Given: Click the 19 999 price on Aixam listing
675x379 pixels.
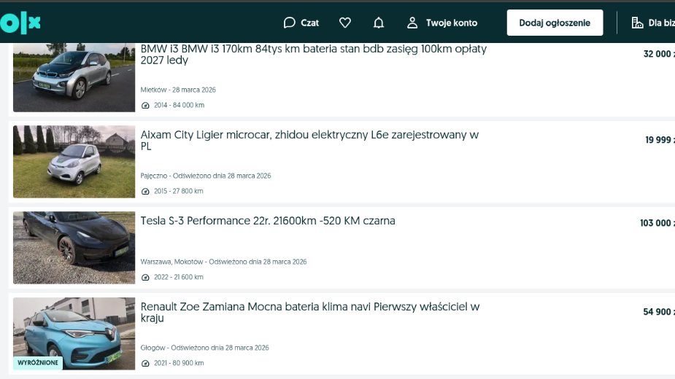Looking at the screenshot, I should pos(660,140).
